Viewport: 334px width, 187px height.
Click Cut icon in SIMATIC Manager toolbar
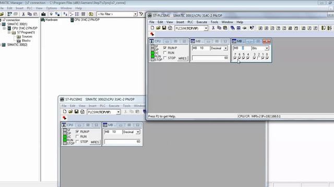pos(23,14)
